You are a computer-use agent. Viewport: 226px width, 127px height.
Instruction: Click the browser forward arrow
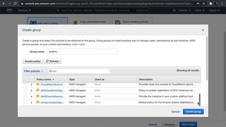[x=10, y=4]
